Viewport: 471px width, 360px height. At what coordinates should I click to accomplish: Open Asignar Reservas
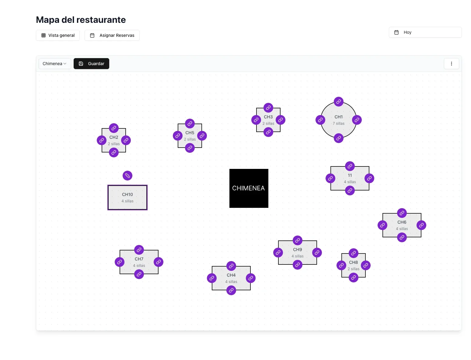[x=112, y=35]
